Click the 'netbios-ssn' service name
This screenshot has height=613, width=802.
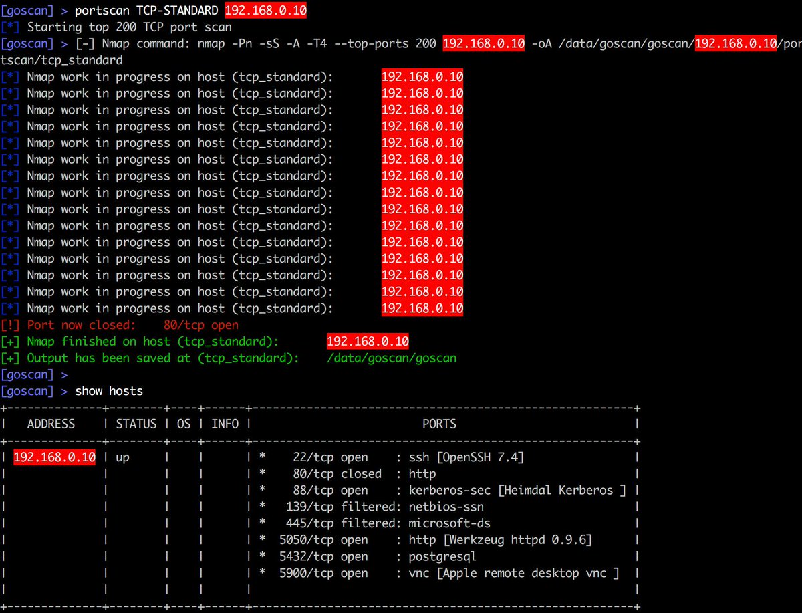coord(446,507)
